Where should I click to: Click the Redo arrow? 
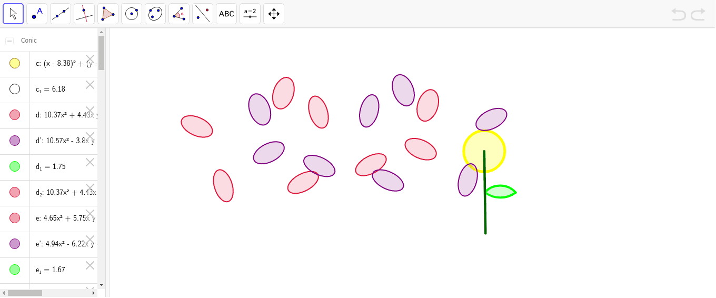(698, 14)
